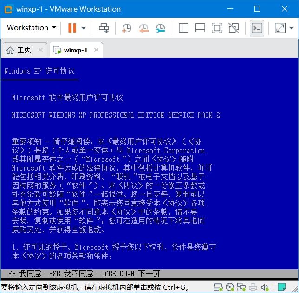This screenshot has height=293, width=299.
Task: Take a snapshot of this virtual machine
Action: click(x=127, y=28)
